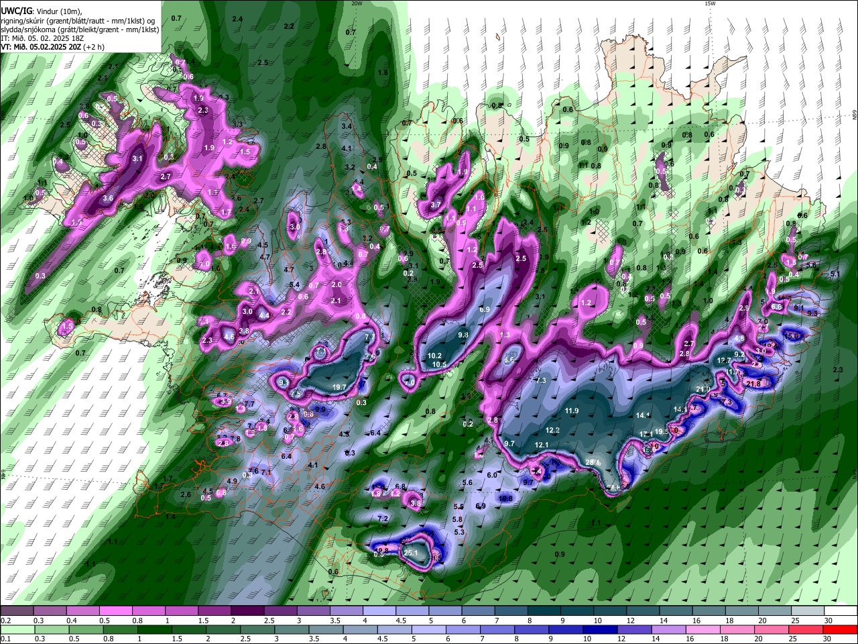This screenshot has width=858, height=644.
Task: Click the red 30 mm rain scale swatch
Action: [x=841, y=629]
